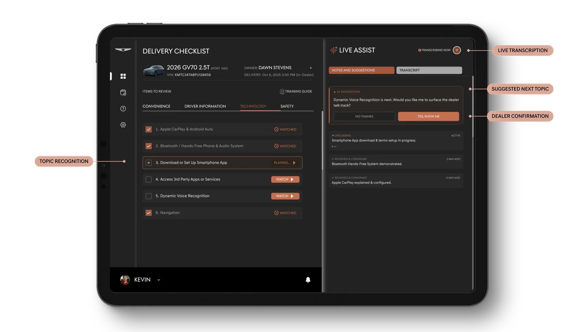Viewport: 570px width, 332px height.
Task: Toggle Download or Set Up Smartphone App checkbox
Action: coord(149,163)
